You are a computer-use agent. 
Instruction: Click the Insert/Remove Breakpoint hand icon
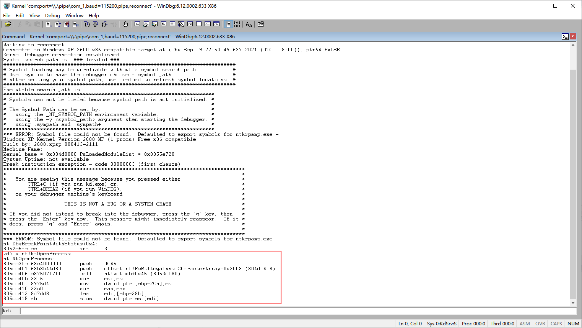[x=125, y=24]
